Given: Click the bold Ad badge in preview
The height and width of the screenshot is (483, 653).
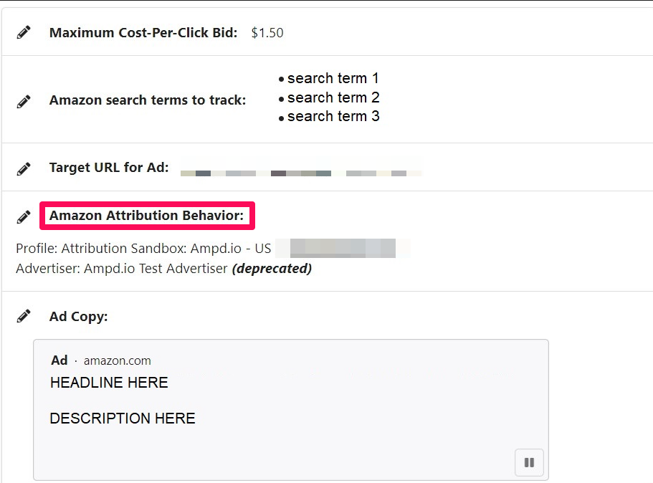Looking at the screenshot, I should (x=59, y=360).
